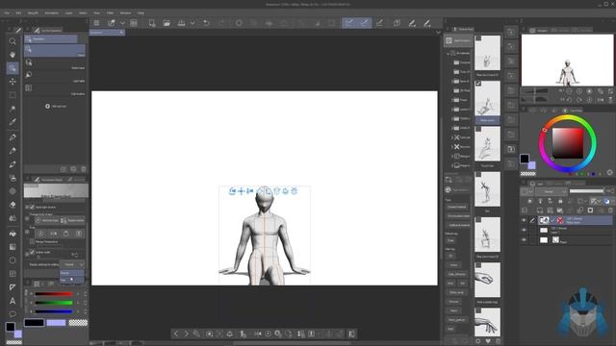616x346 pixels.
Task: Open the display settings for editing dropdown
Action: pos(72,264)
